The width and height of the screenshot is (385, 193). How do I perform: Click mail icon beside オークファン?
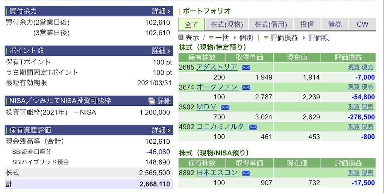pyautogui.click(x=246, y=87)
